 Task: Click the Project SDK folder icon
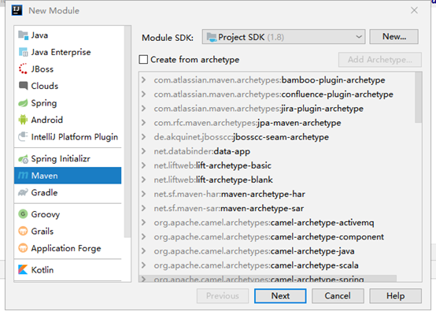coord(212,37)
